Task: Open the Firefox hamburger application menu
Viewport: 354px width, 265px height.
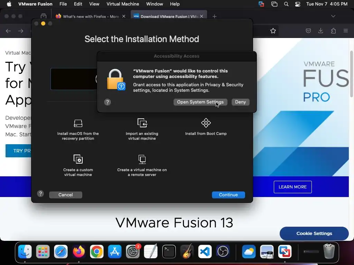Action: click(x=346, y=31)
